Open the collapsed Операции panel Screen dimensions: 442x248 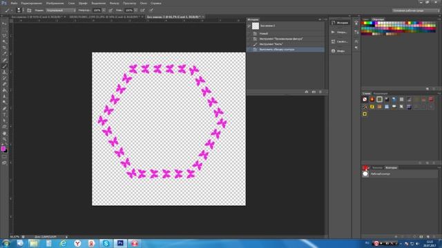pyautogui.click(x=340, y=32)
